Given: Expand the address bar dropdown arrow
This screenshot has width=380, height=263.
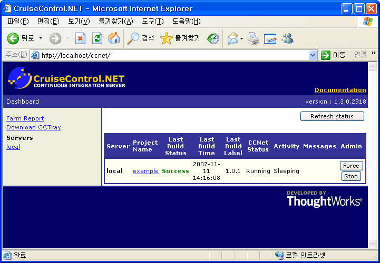Looking at the screenshot, I should click(313, 55).
